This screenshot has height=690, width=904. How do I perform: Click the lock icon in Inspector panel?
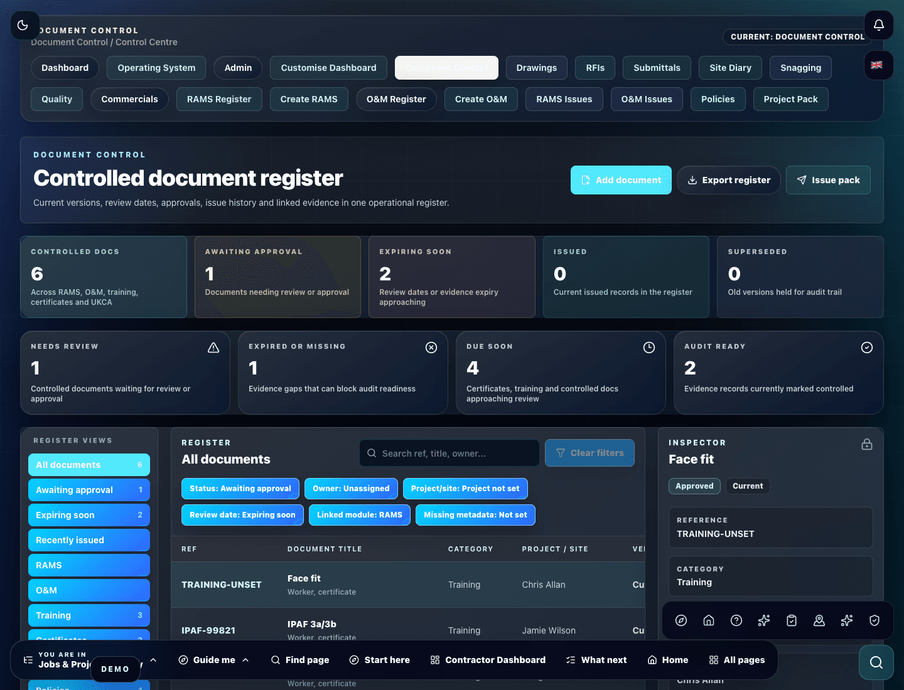click(x=867, y=444)
